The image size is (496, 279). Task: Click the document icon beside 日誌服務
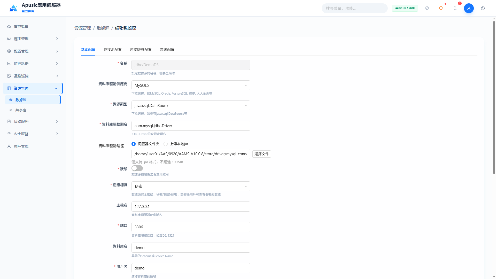(9, 121)
